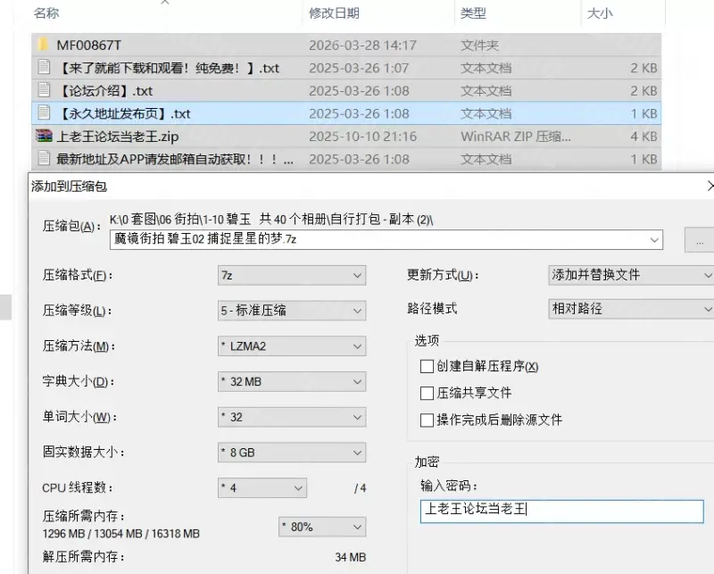Open the 更新方式 dropdown
The height and width of the screenshot is (574, 714).
point(629,275)
